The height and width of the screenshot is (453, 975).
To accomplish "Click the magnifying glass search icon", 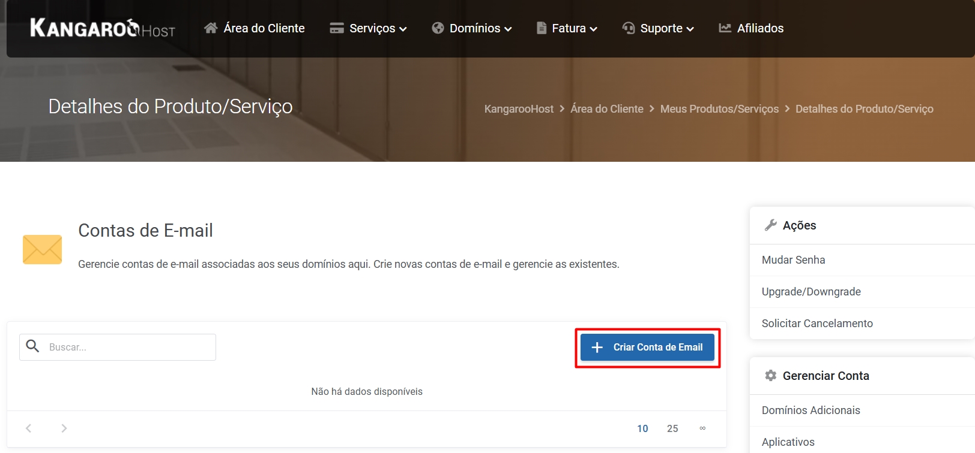I will [33, 346].
